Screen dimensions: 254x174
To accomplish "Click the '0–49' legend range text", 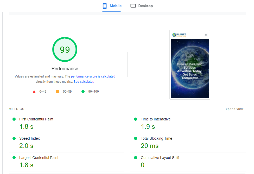I will coord(43,92).
